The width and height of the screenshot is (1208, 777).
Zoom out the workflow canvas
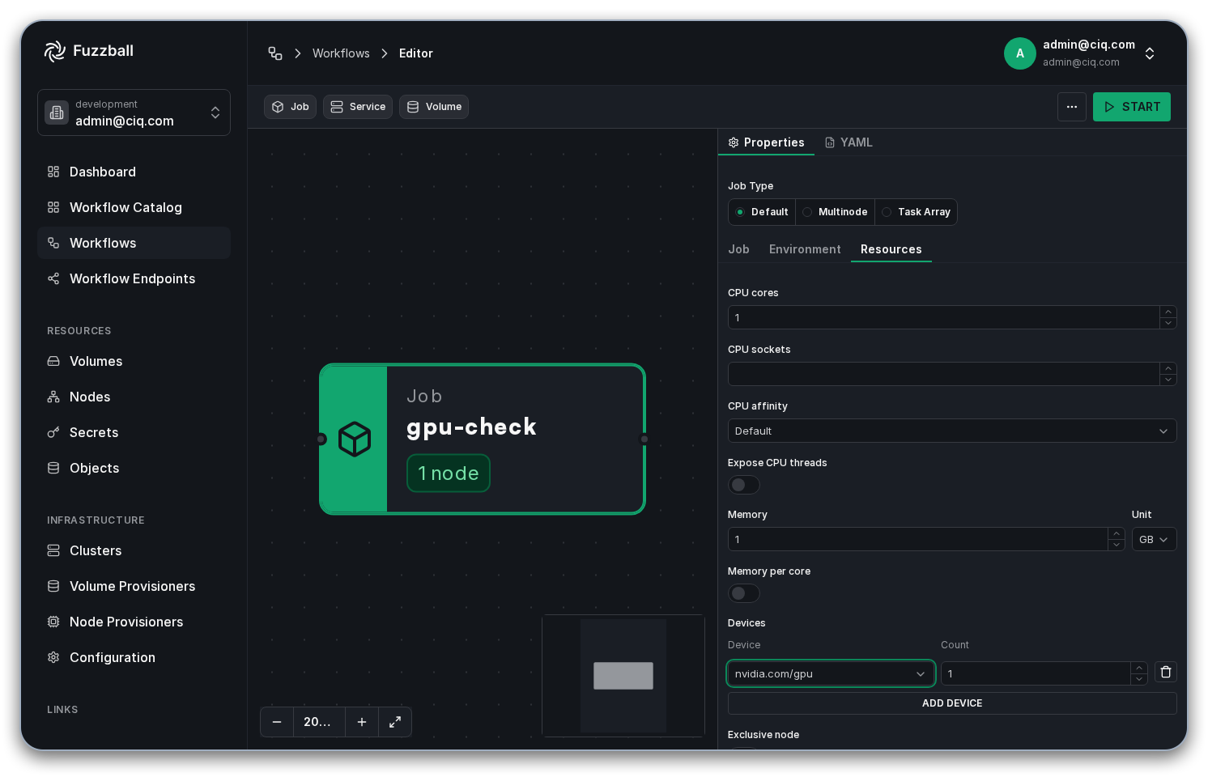coord(277,722)
